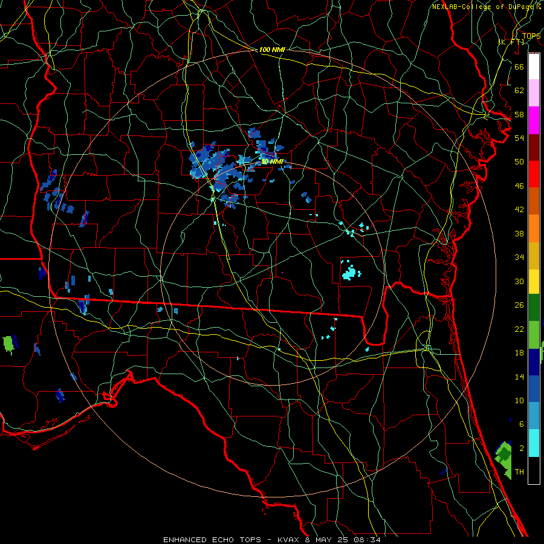Pick the dark orange legend swatch
The image size is (544, 544).
(534, 201)
